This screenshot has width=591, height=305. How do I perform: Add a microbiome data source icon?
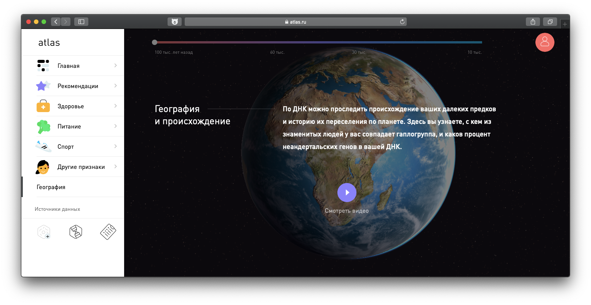44,232
